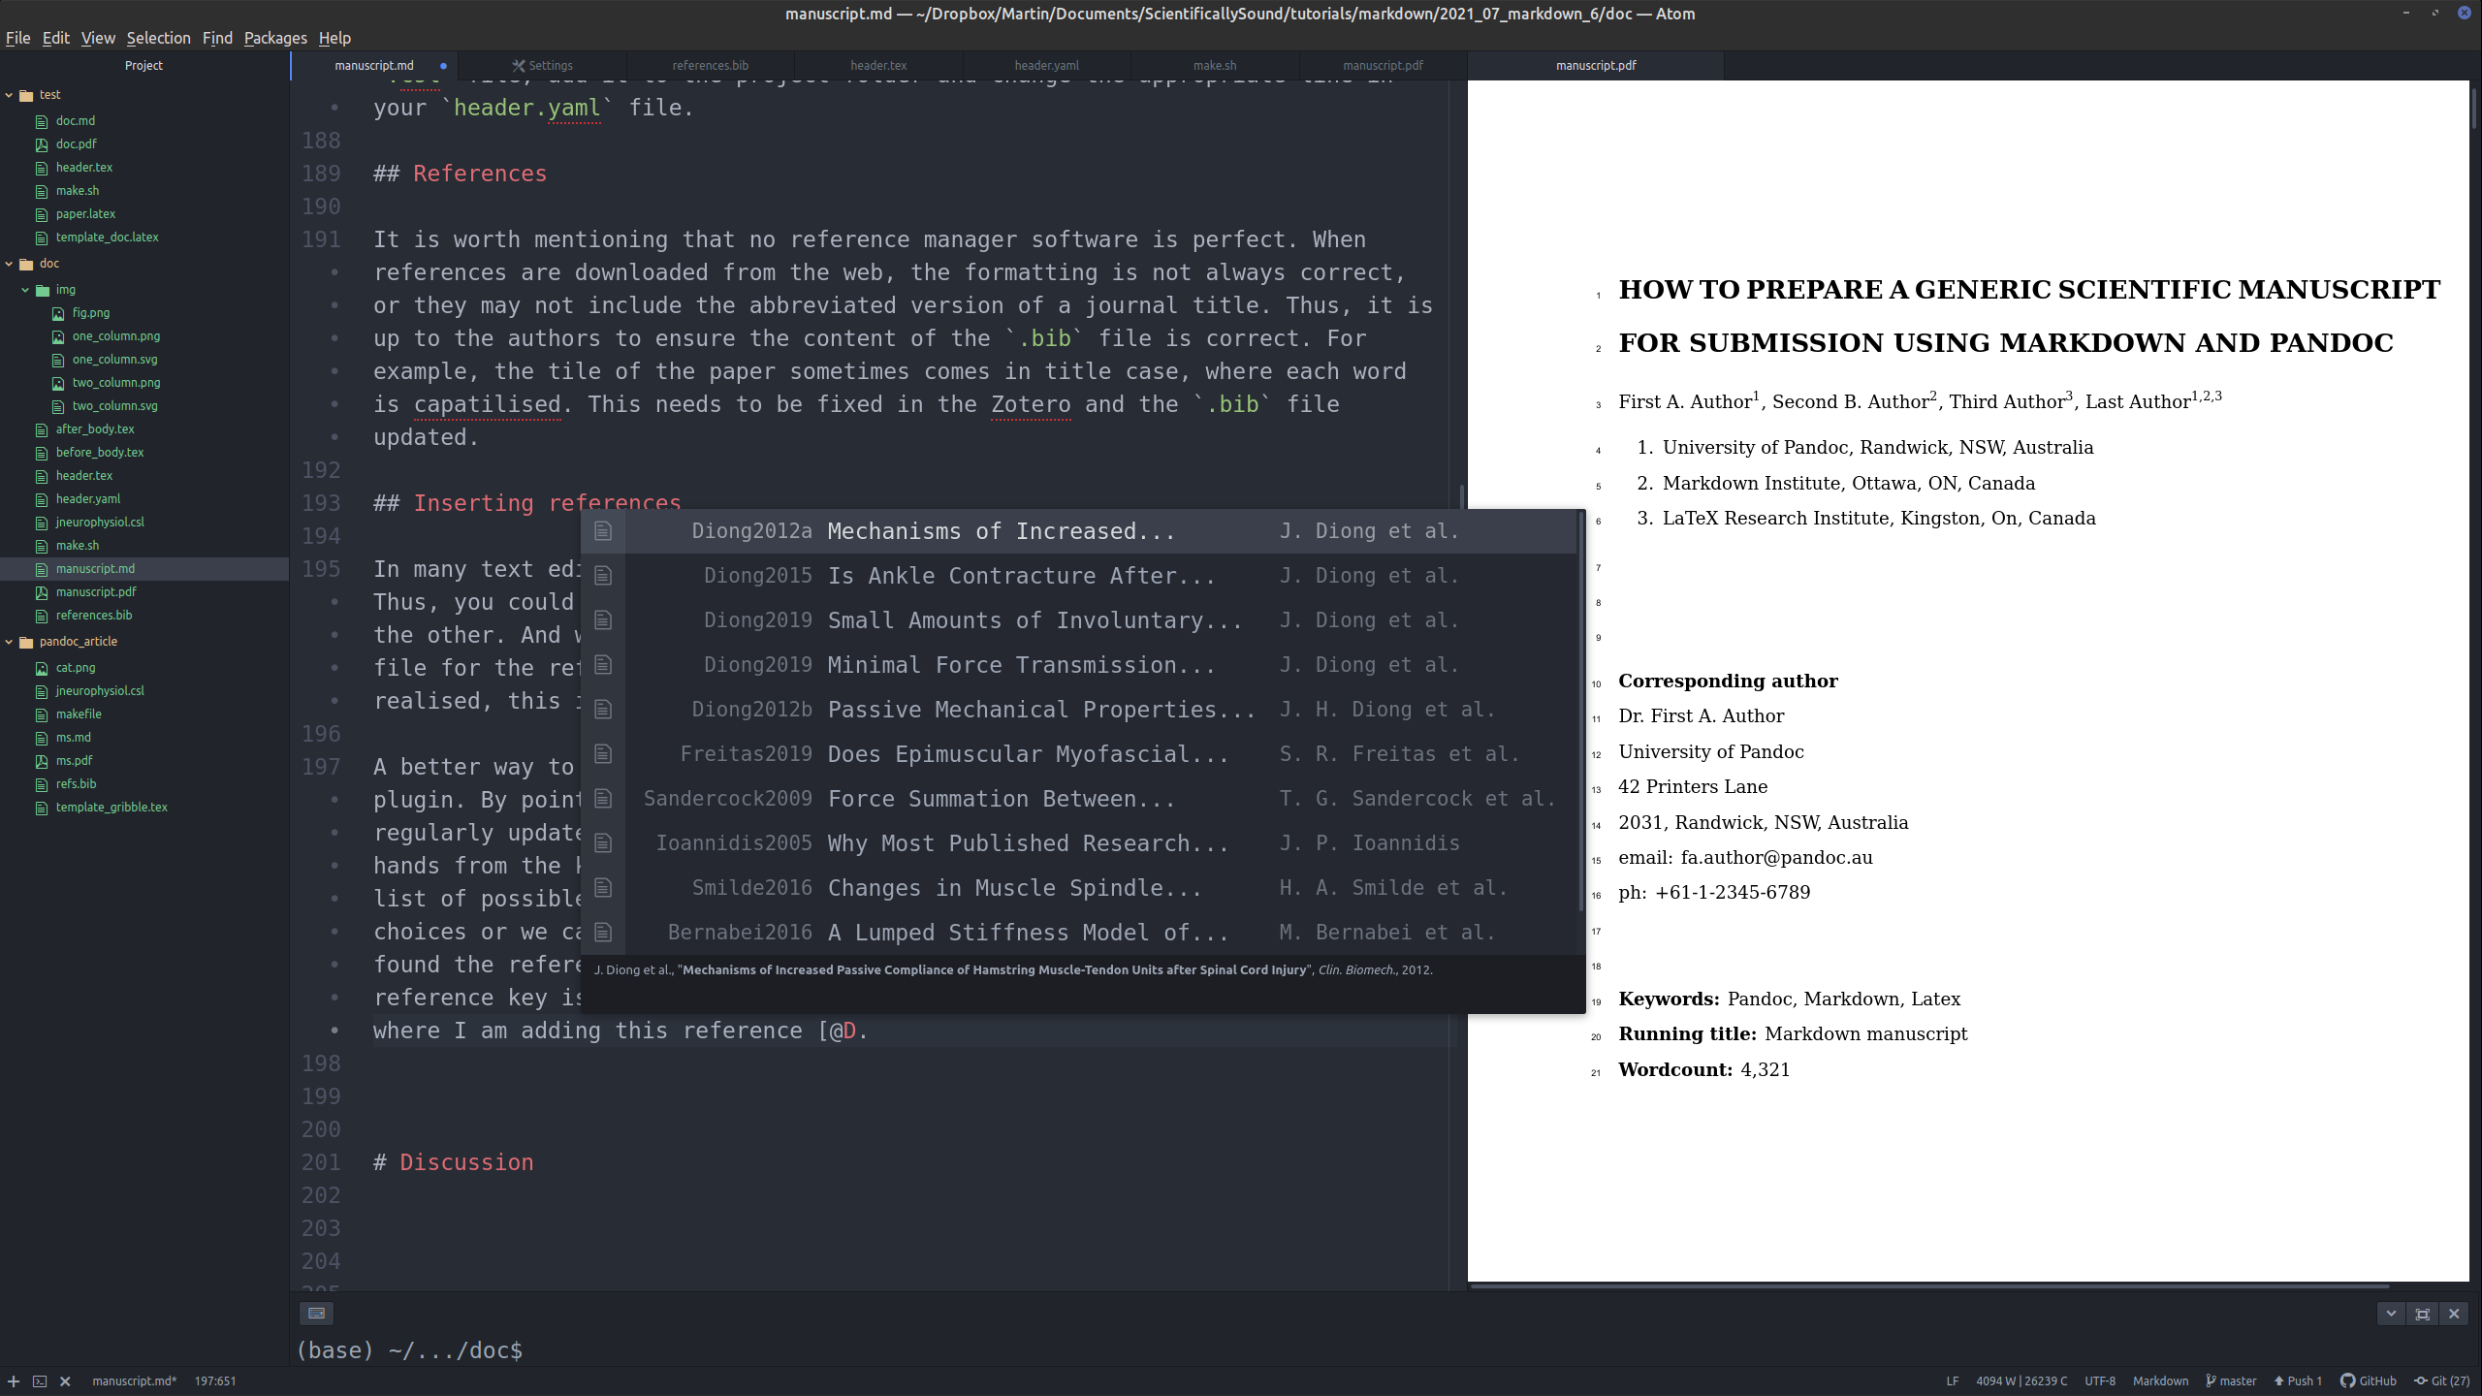The image size is (2482, 1396).
Task: Hide the terminal panel with chevron
Action: [x=2391, y=1314]
